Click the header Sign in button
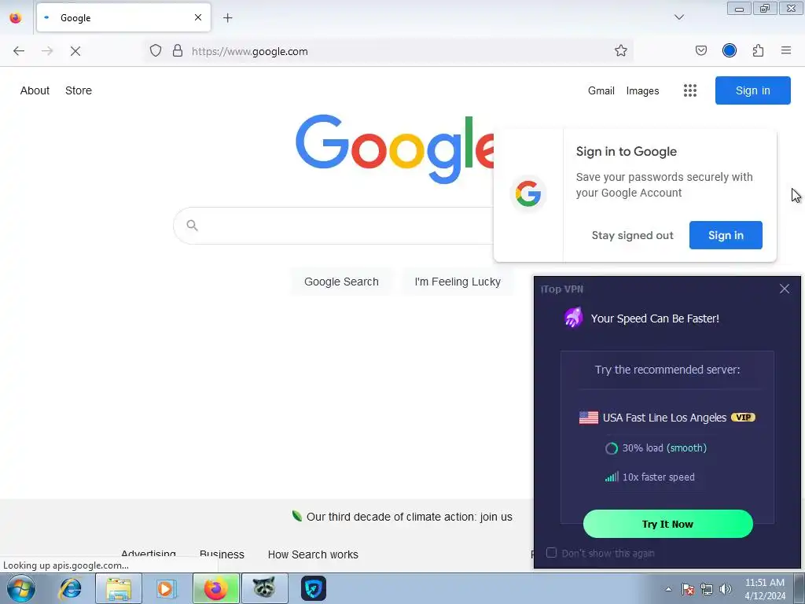This screenshot has height=604, width=805. point(752,90)
